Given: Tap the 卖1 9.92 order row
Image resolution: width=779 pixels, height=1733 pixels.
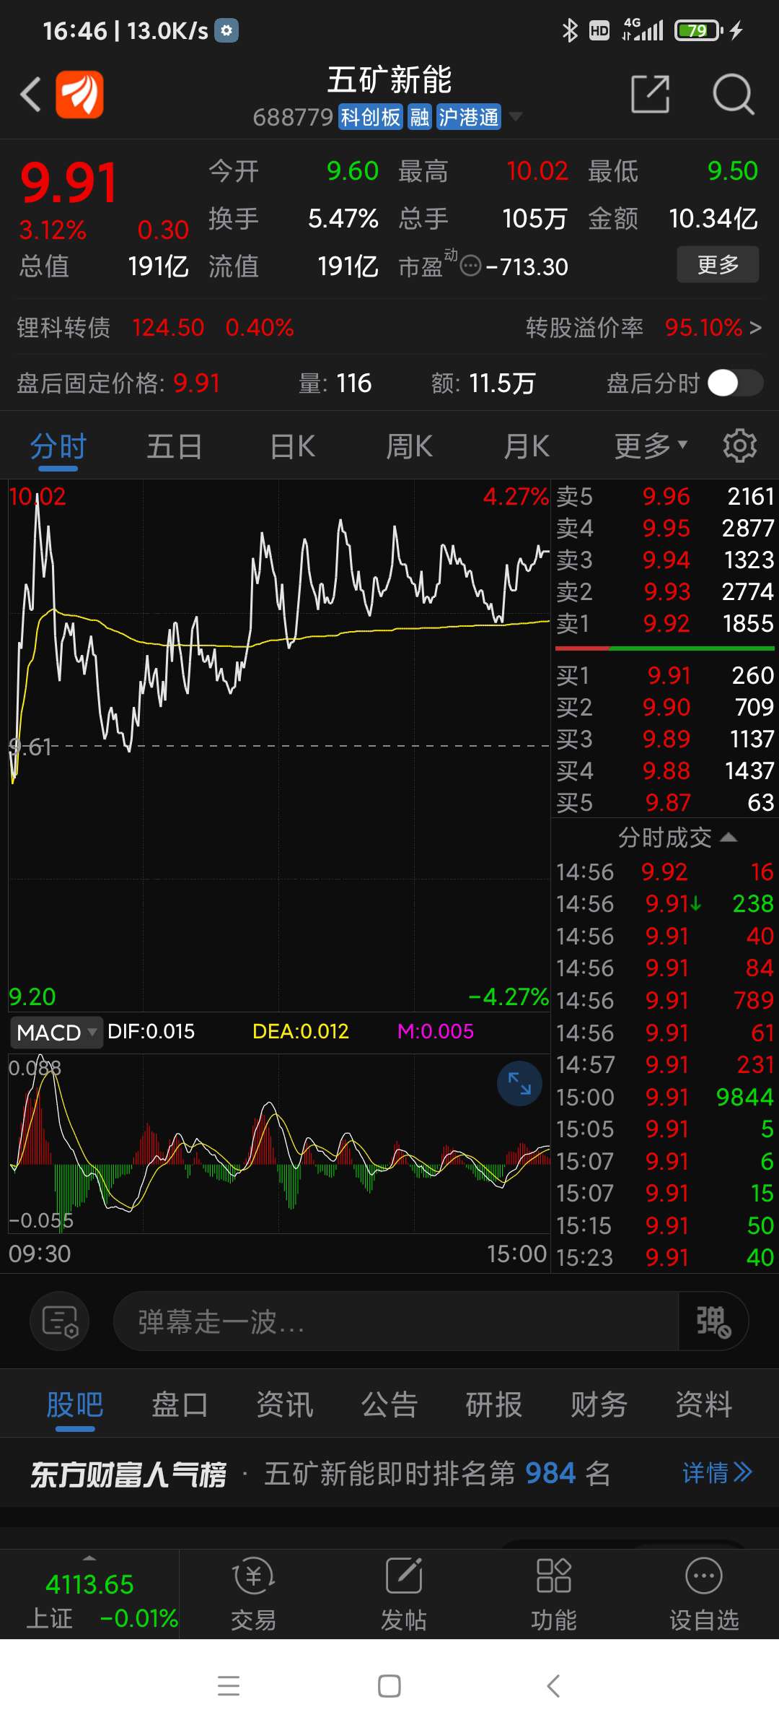Looking at the screenshot, I should [x=664, y=623].
